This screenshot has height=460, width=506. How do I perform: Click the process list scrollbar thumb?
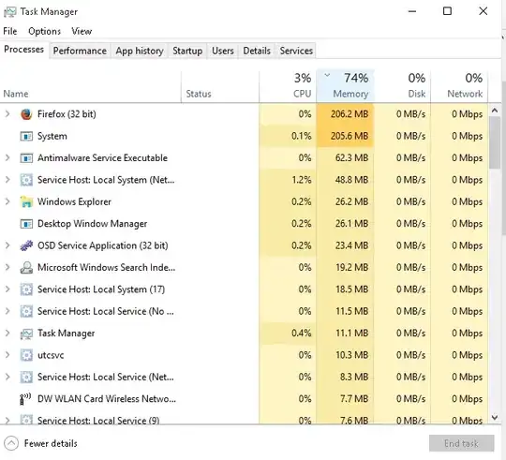click(x=495, y=142)
